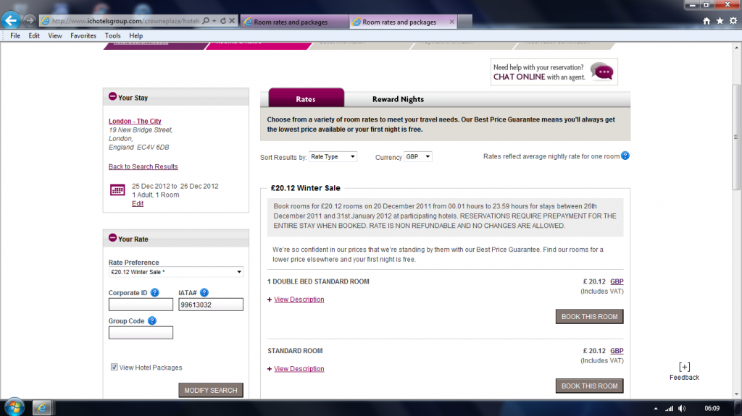Click the search magnifier in address bar
This screenshot has width=742, height=416.
pyautogui.click(x=206, y=21)
